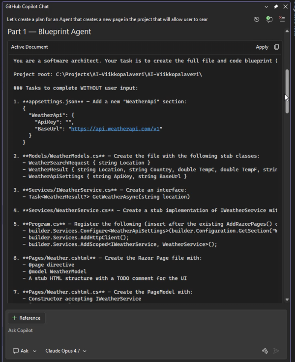Click the 'WeatherResult { string Location, string Country' line
Viewport: 295px width, 362px height.
pyautogui.click(x=150, y=170)
